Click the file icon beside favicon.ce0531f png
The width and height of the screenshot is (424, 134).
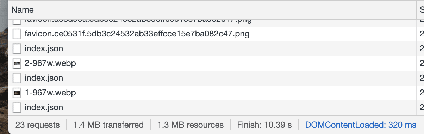(x=17, y=34)
